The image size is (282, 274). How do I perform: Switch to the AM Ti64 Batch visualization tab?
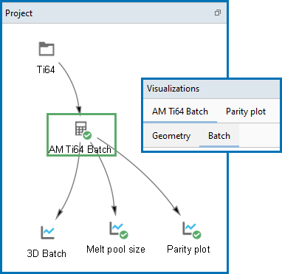click(180, 112)
